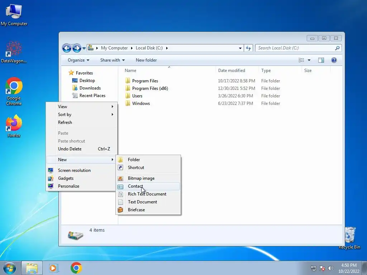Select Desktop in the navigation pane

pyautogui.click(x=84, y=81)
